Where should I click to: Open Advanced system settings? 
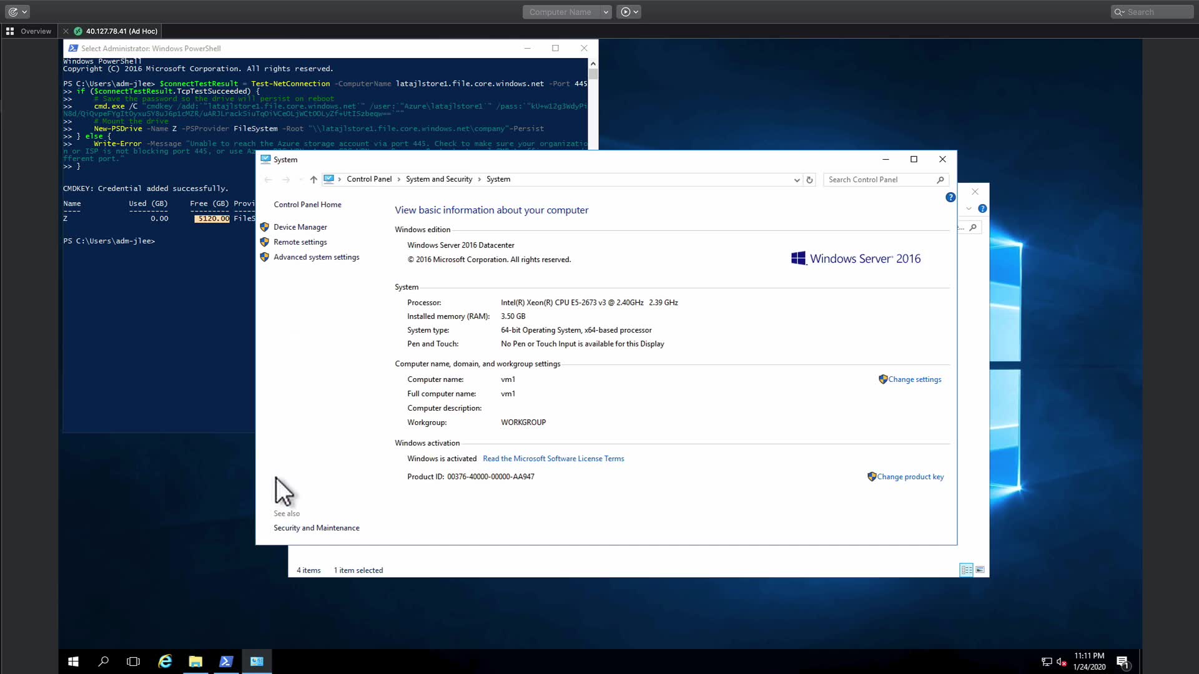(x=316, y=257)
